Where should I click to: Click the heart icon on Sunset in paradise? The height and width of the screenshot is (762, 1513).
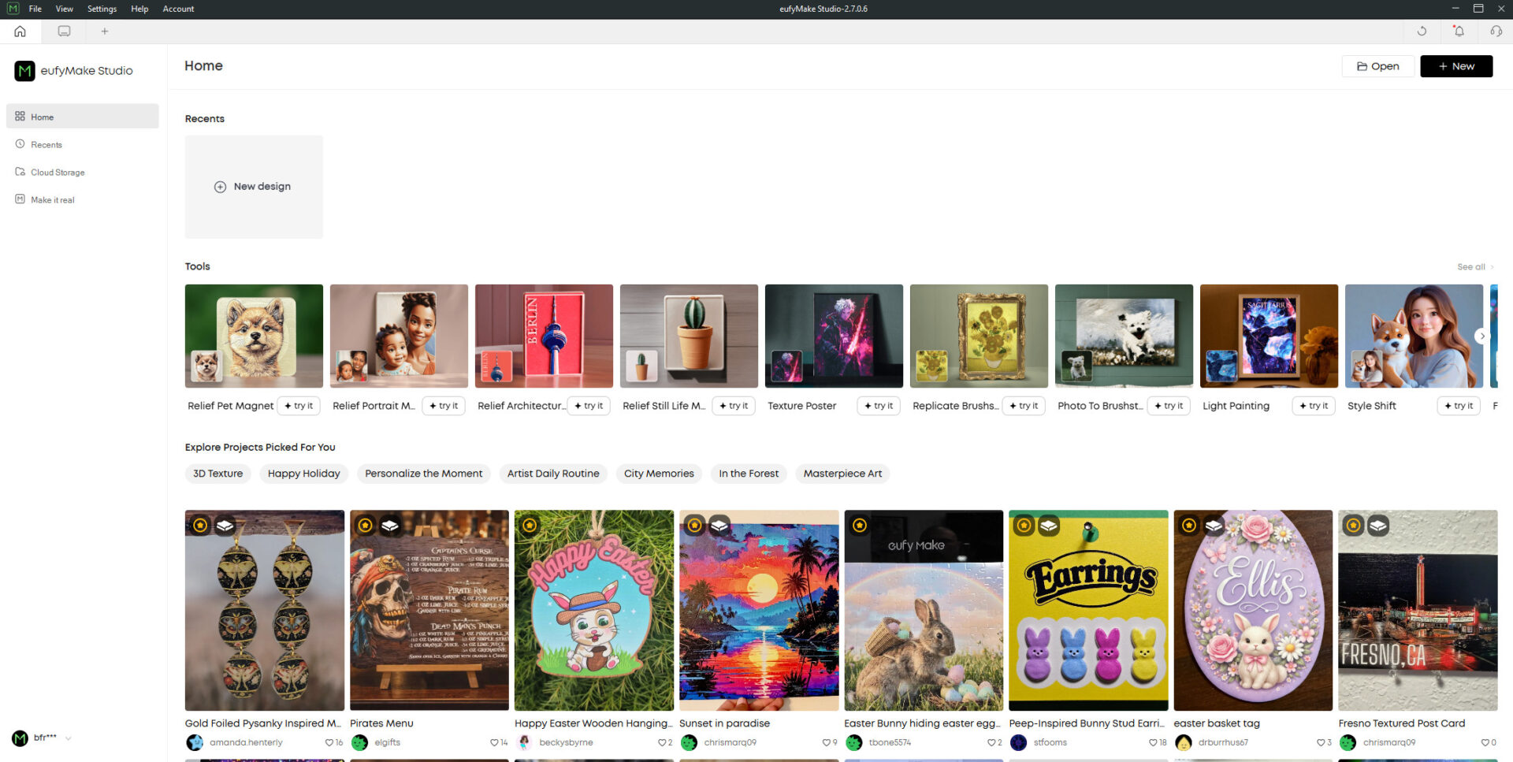tap(826, 742)
